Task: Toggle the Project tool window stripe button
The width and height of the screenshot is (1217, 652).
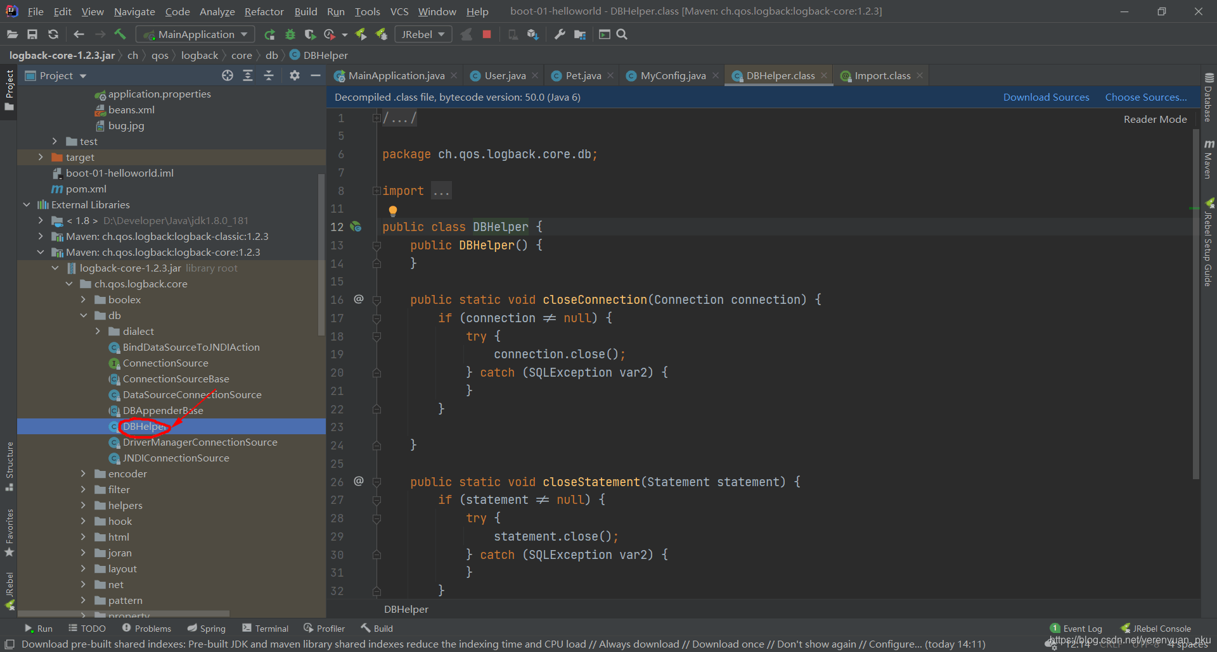Action: [x=9, y=90]
